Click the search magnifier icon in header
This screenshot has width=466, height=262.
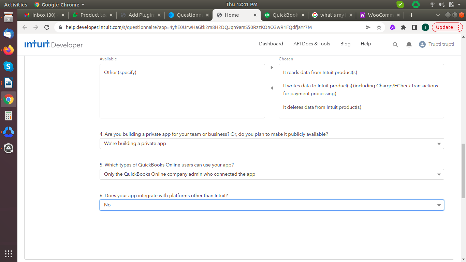[x=395, y=44]
